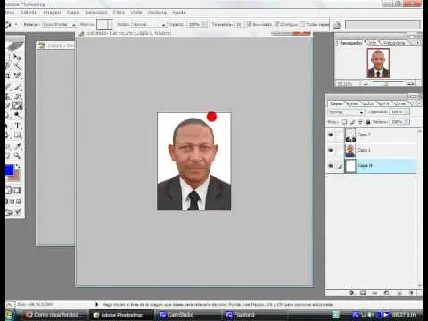Click the blue foreground color swatch

(x=10, y=170)
